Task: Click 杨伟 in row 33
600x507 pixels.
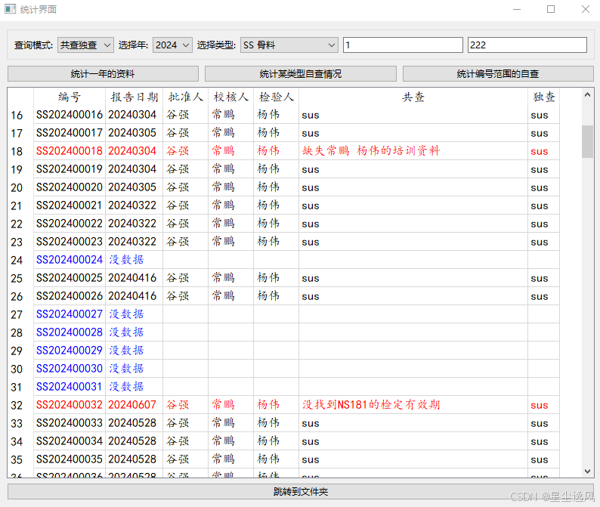Action: pyautogui.click(x=276, y=423)
